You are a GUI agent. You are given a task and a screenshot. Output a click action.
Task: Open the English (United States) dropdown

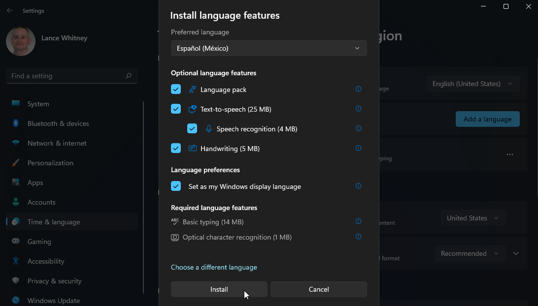coord(472,84)
